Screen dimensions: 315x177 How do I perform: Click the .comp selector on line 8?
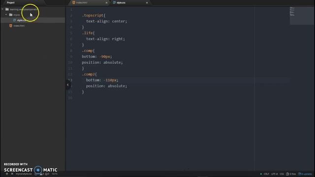click(88, 51)
